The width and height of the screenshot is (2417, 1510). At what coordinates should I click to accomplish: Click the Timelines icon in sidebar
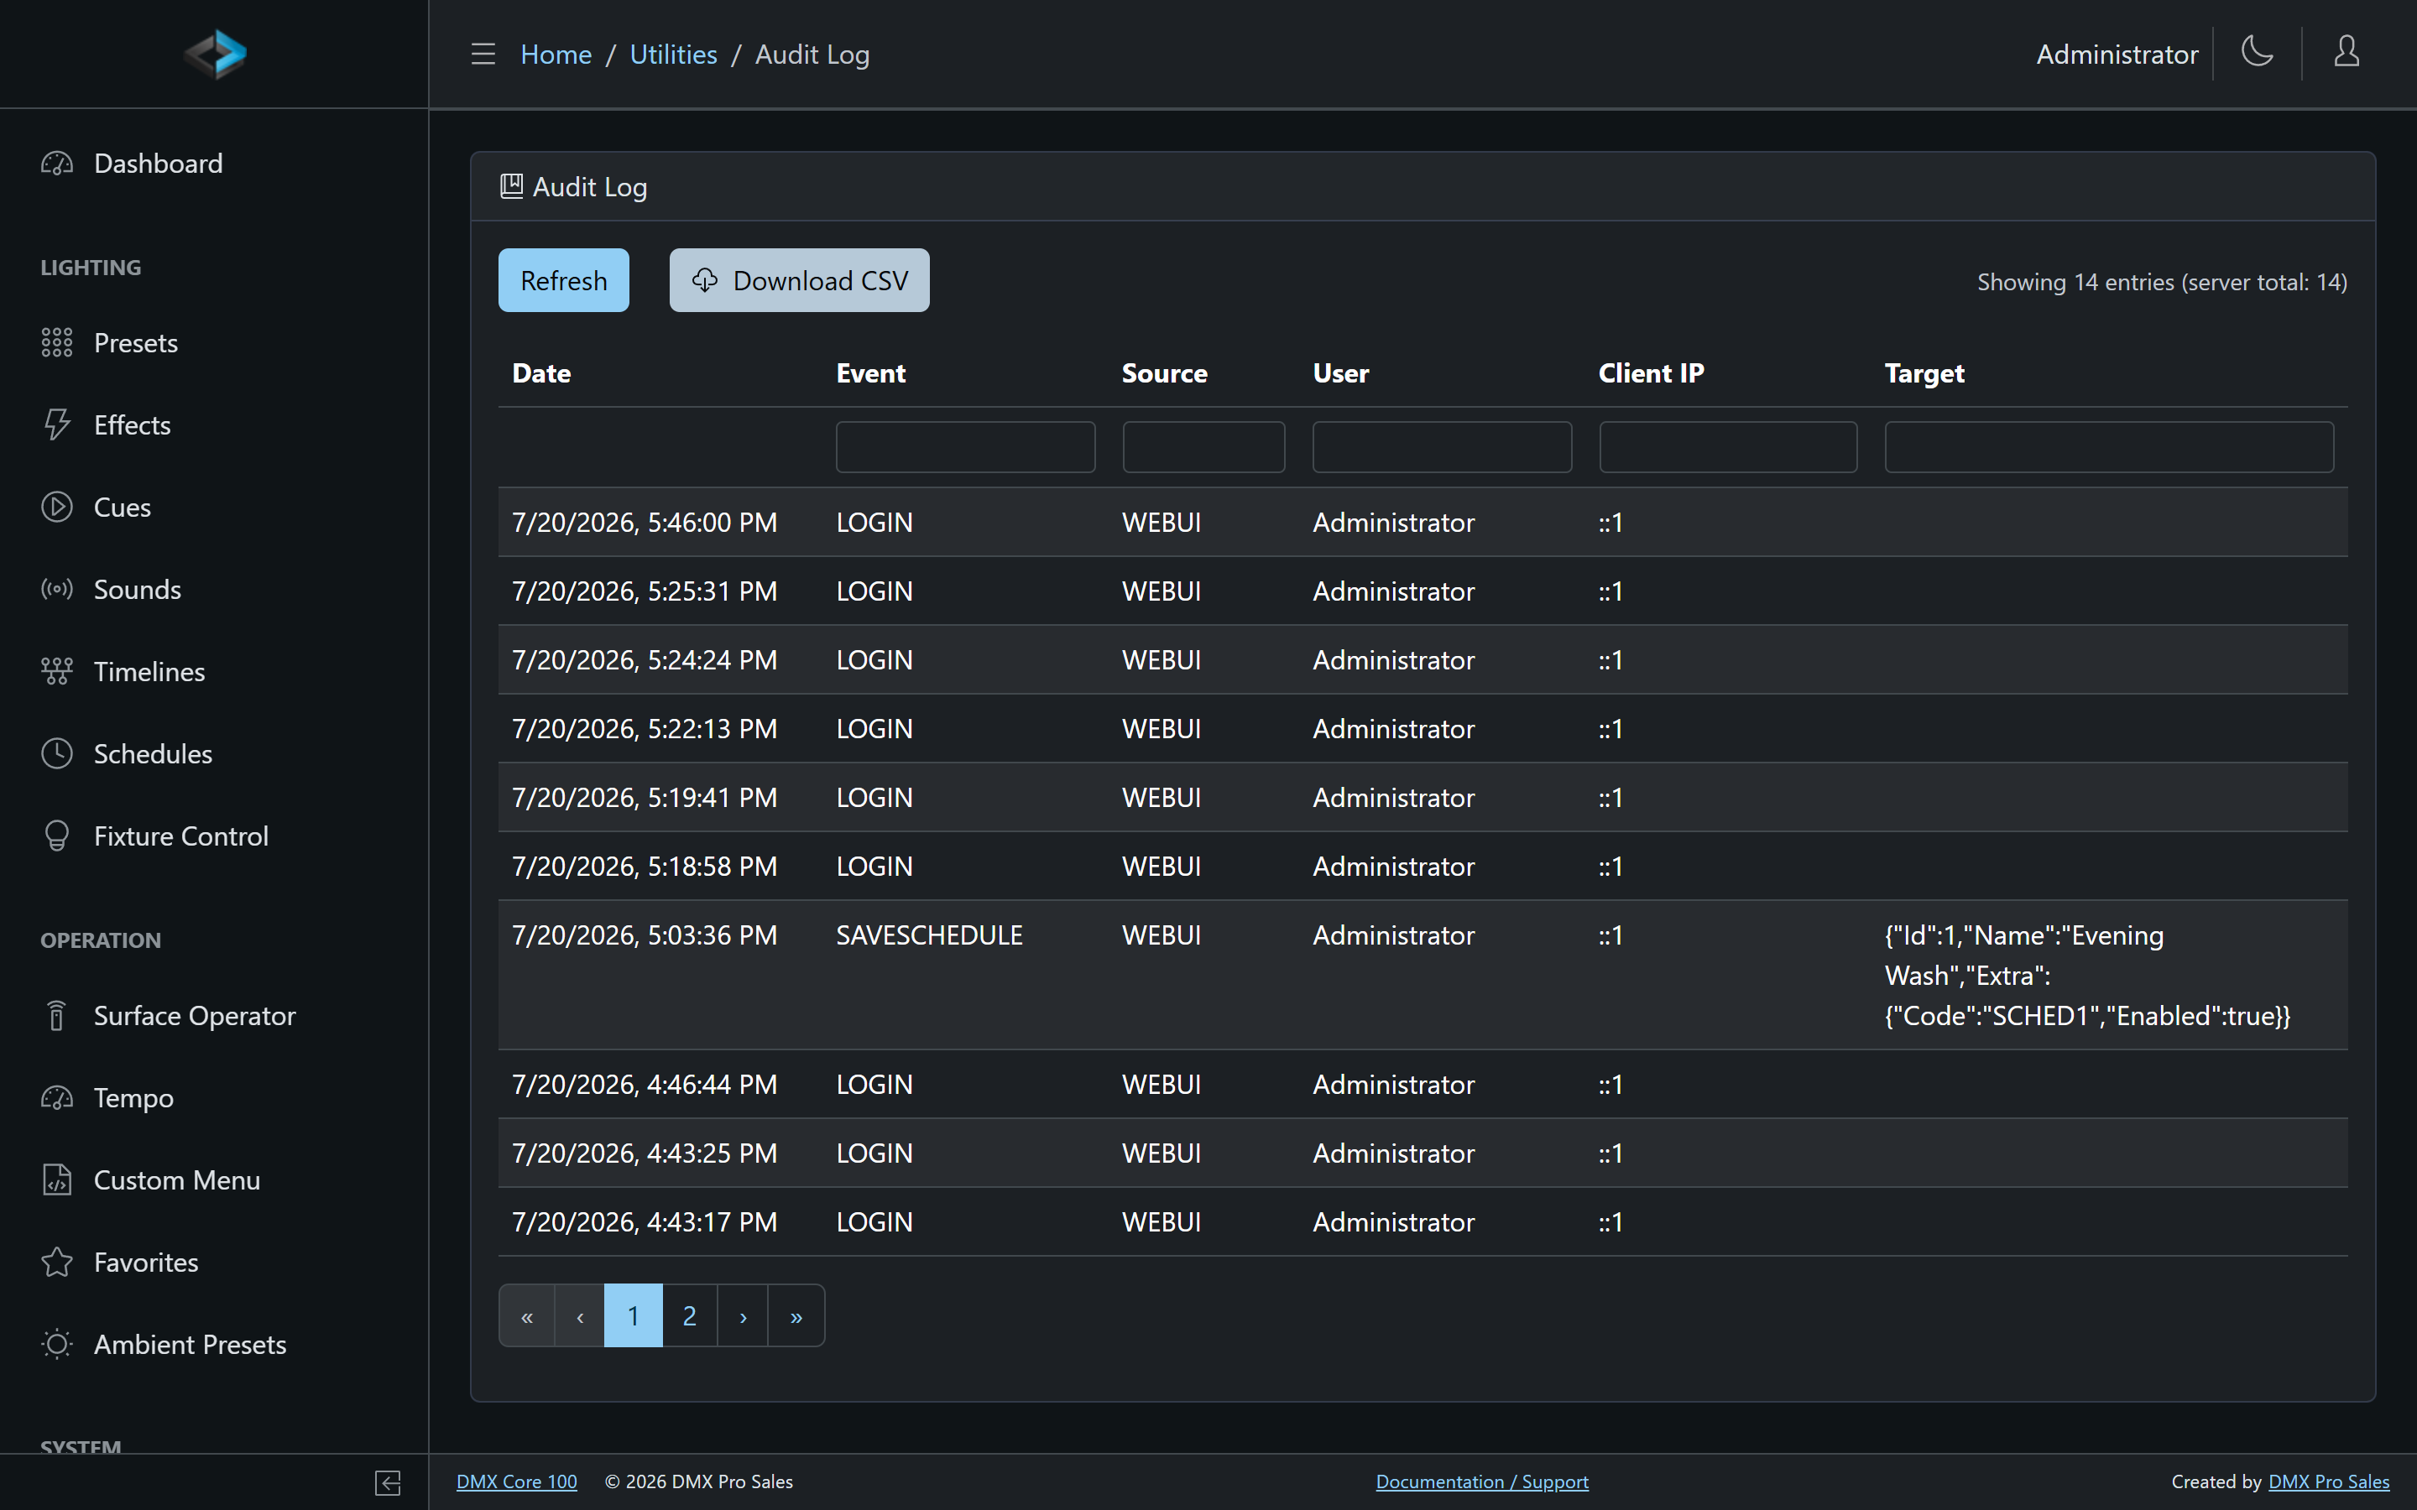point(57,671)
